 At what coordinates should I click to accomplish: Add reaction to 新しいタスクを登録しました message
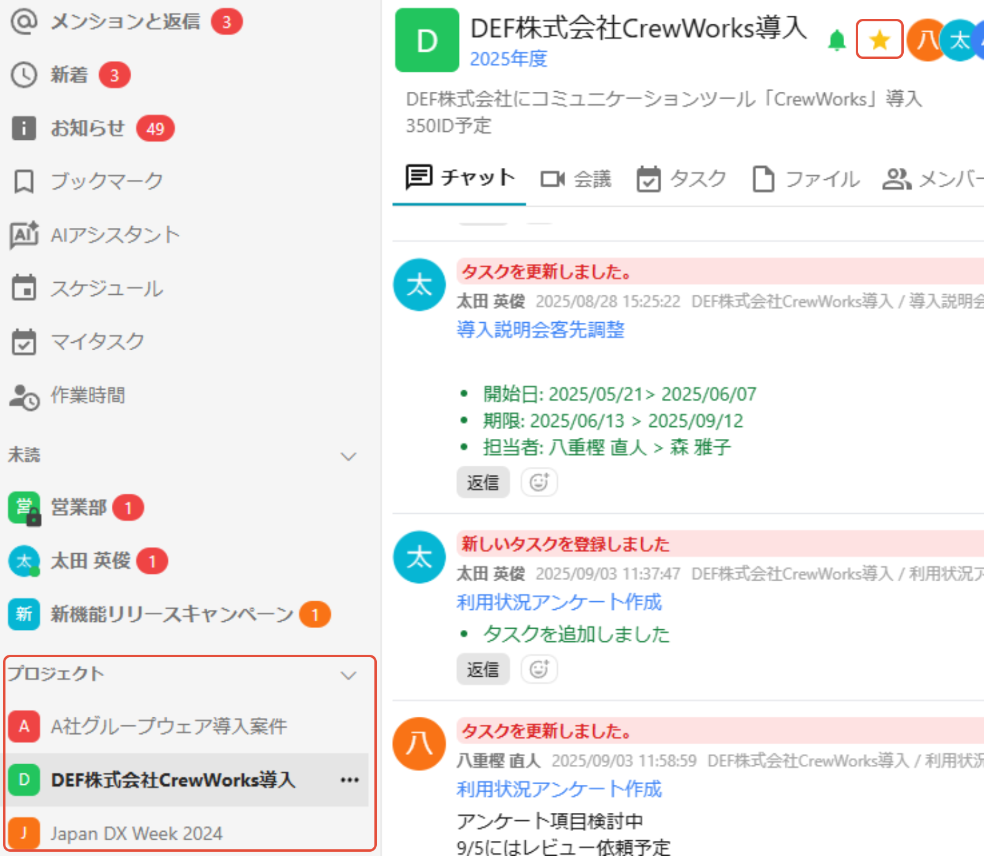point(539,670)
